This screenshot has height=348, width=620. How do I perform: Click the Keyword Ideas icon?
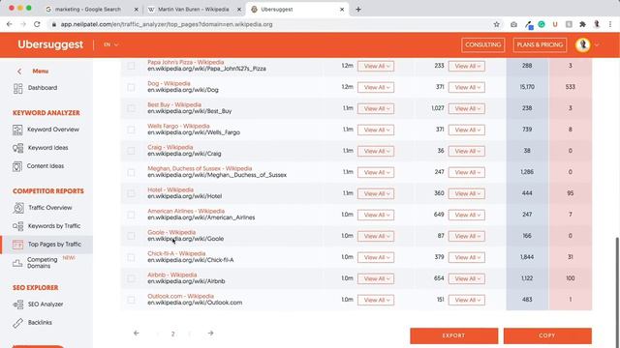click(17, 148)
